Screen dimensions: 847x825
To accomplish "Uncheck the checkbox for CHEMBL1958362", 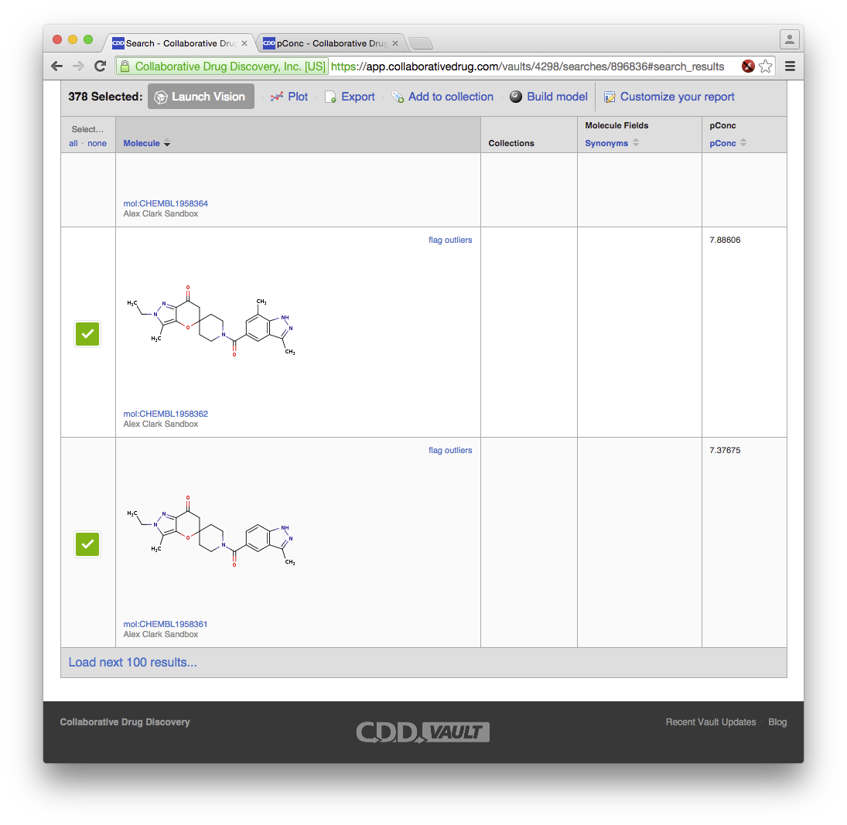I will point(87,334).
